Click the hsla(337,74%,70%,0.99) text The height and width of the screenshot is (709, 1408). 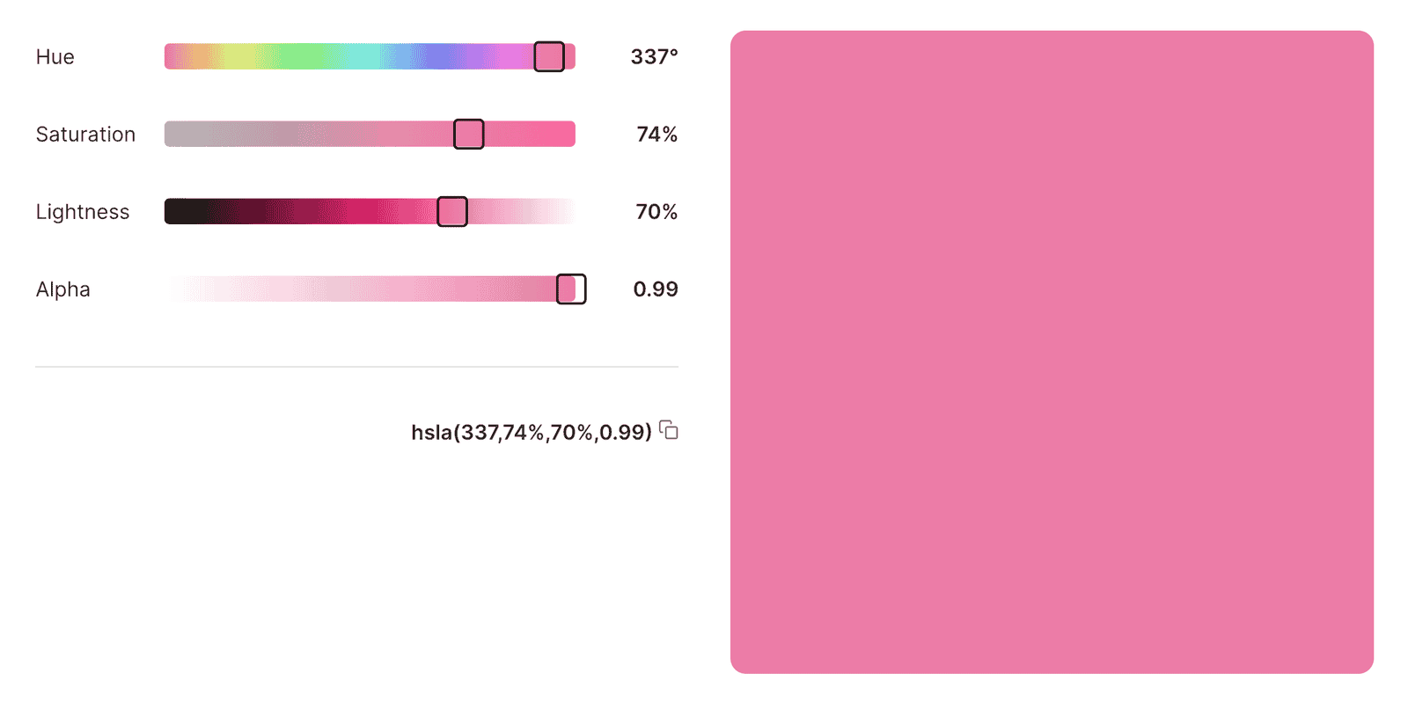(531, 432)
